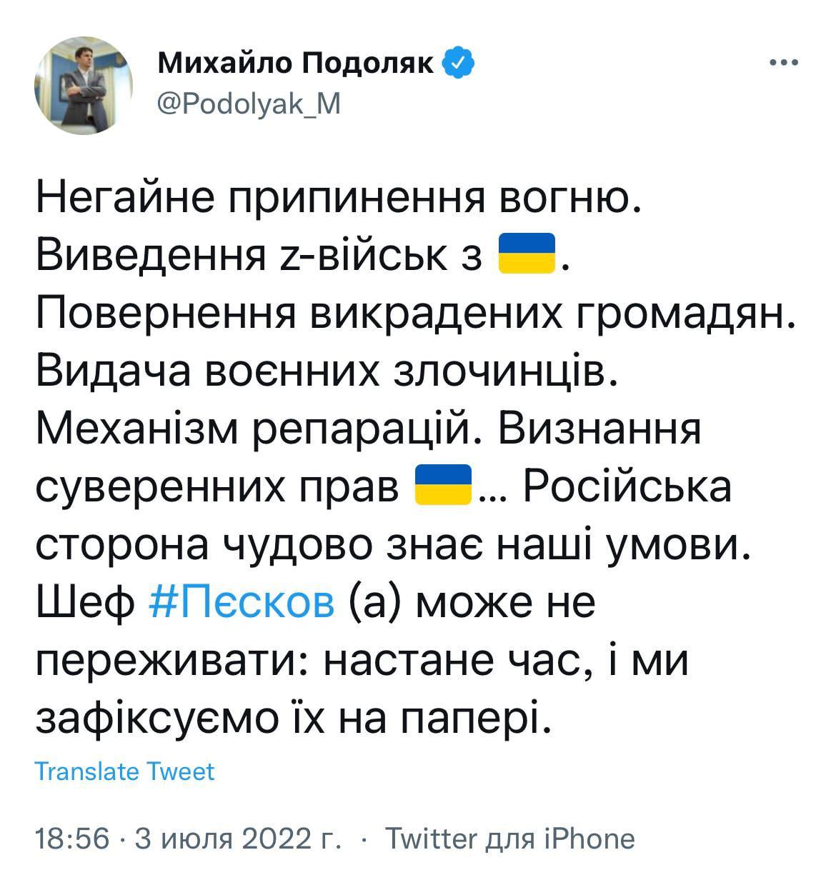Open the @Podolyak_M handle link
The height and width of the screenshot is (880, 836).
249,104
